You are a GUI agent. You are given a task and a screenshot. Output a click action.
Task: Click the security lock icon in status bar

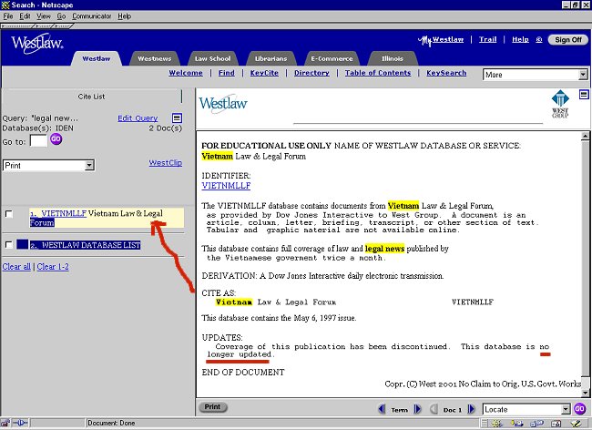pos(5,424)
